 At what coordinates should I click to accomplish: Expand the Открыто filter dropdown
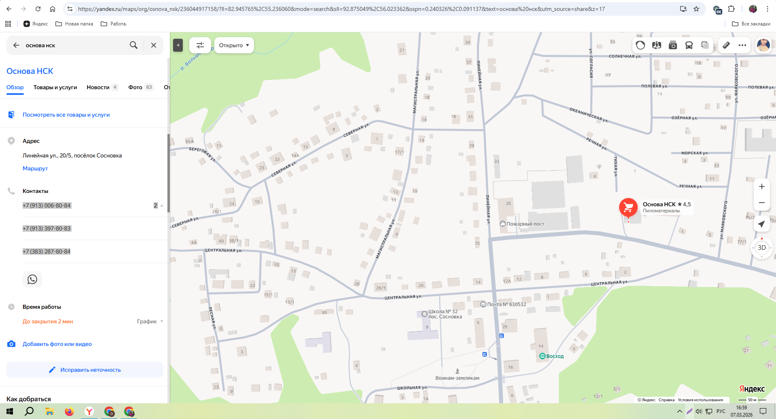(x=234, y=45)
